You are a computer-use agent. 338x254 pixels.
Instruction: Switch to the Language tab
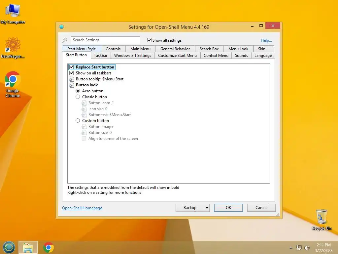[x=263, y=56]
